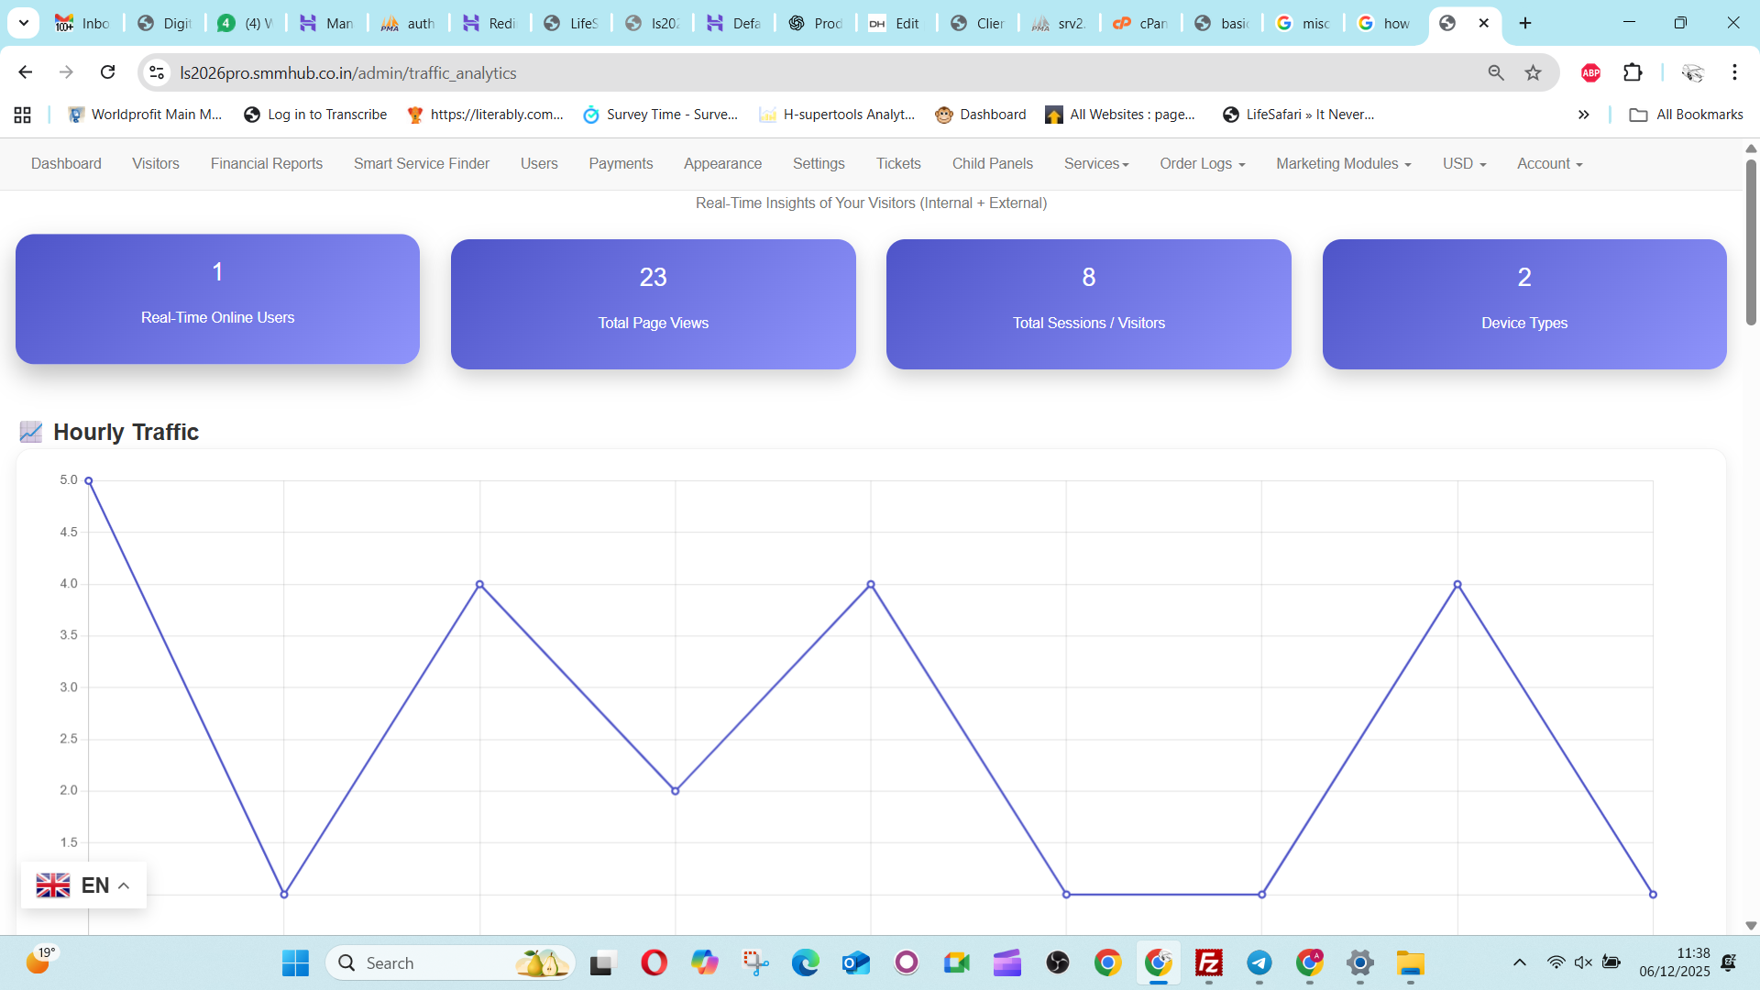Open the bookmark apps grid icon
The width and height of the screenshot is (1760, 990).
point(23,115)
